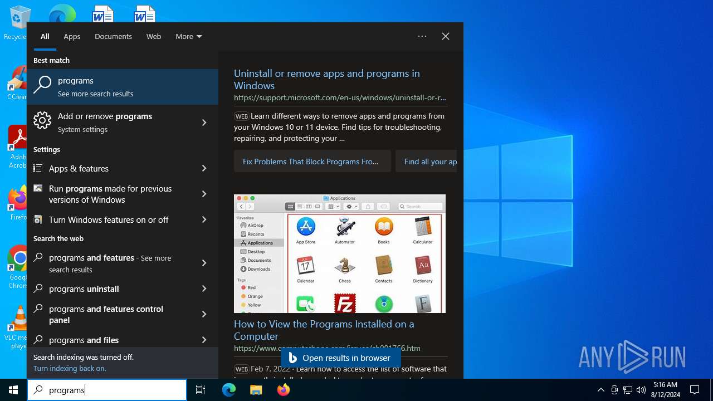Open the notification center icon

click(695, 390)
